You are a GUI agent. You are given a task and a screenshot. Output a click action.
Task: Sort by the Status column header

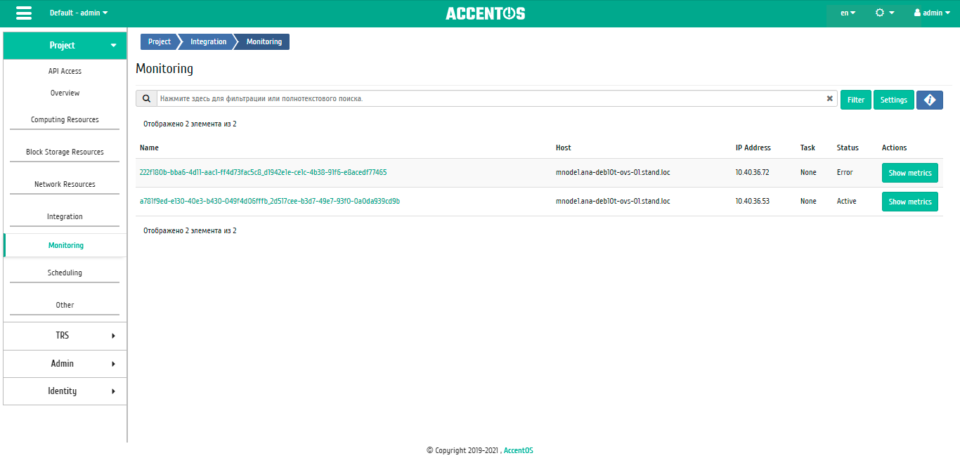pyautogui.click(x=848, y=148)
